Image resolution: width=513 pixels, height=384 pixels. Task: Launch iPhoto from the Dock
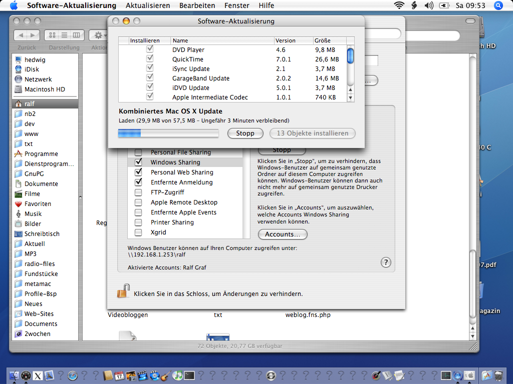pyautogui.click(x=131, y=375)
